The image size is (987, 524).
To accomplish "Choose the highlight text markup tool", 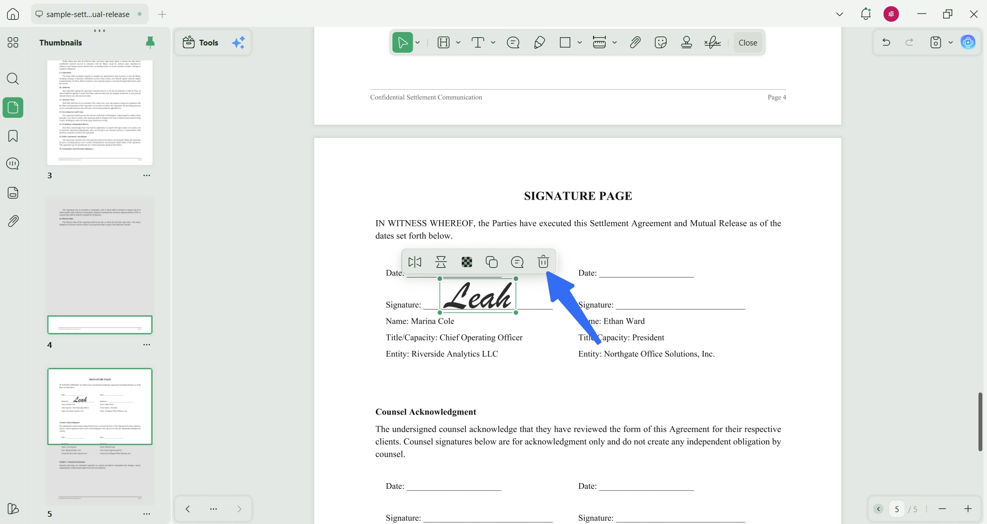I will [x=444, y=42].
